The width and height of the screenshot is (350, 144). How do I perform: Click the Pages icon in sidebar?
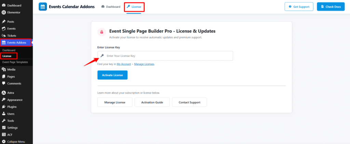pyautogui.click(x=3, y=77)
